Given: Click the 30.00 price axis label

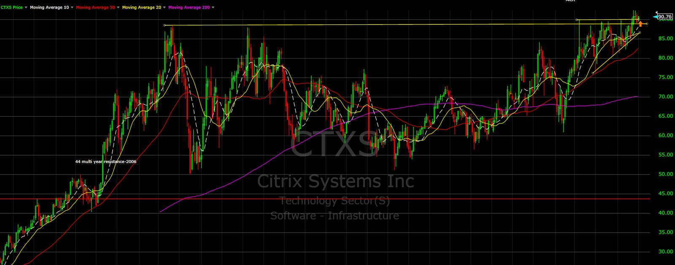Looking at the screenshot, I should pyautogui.click(x=666, y=252).
